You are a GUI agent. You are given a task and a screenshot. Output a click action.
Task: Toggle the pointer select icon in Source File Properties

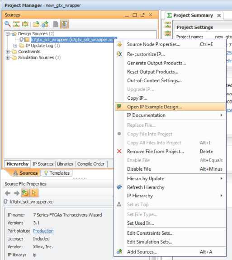tap(34, 193)
